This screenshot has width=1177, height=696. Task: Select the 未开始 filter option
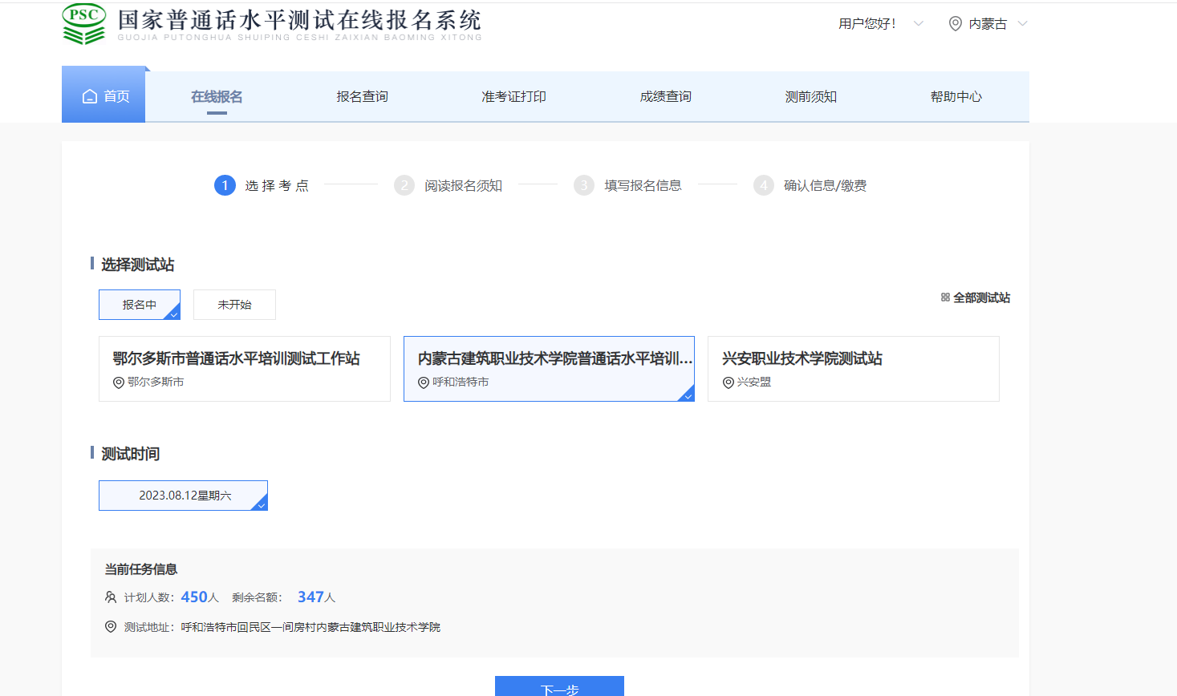pyautogui.click(x=234, y=305)
